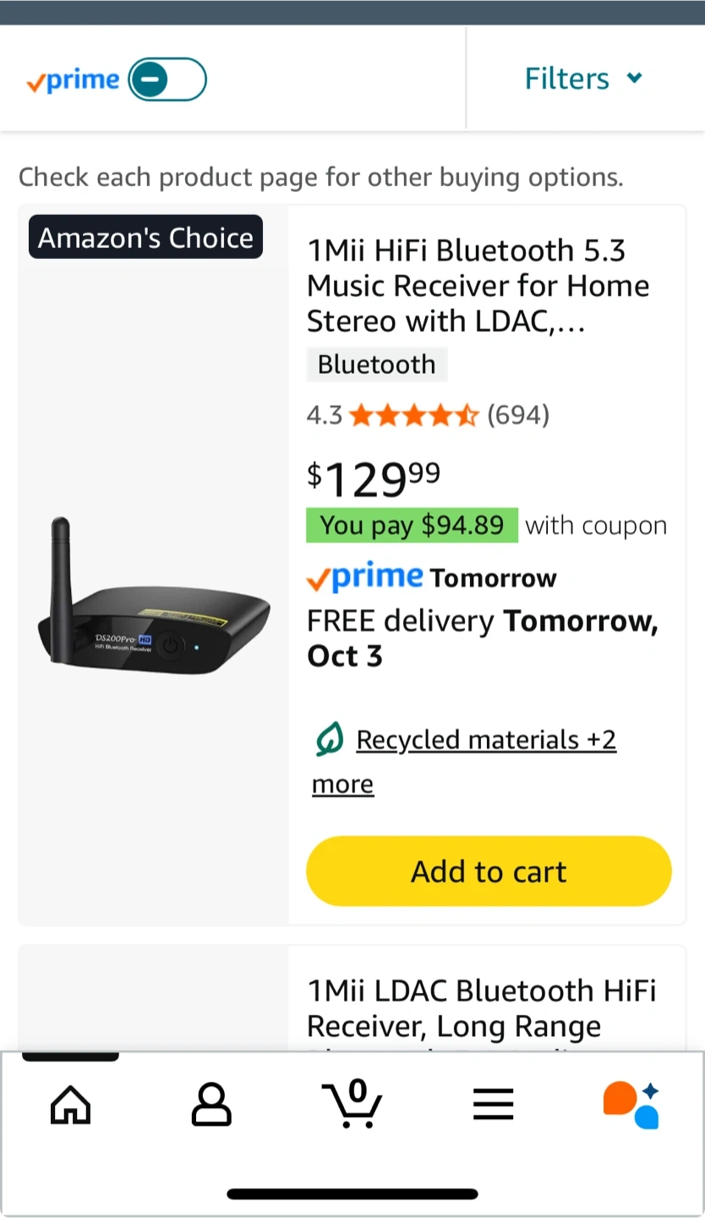Click the Amazon's Choice badge
Viewport: 705px width, 1218px height.
pyautogui.click(x=145, y=238)
